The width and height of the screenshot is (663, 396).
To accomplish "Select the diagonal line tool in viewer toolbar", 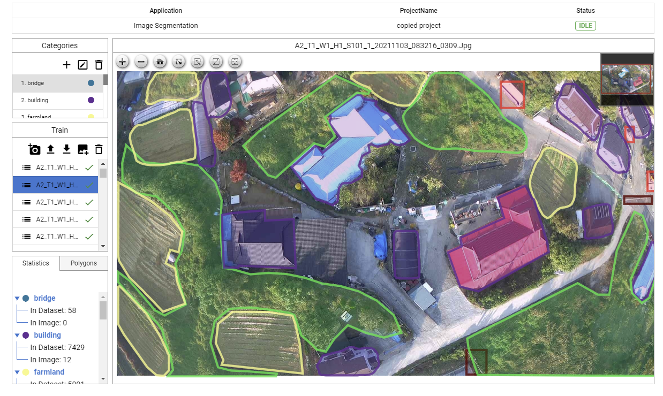I will click(216, 62).
